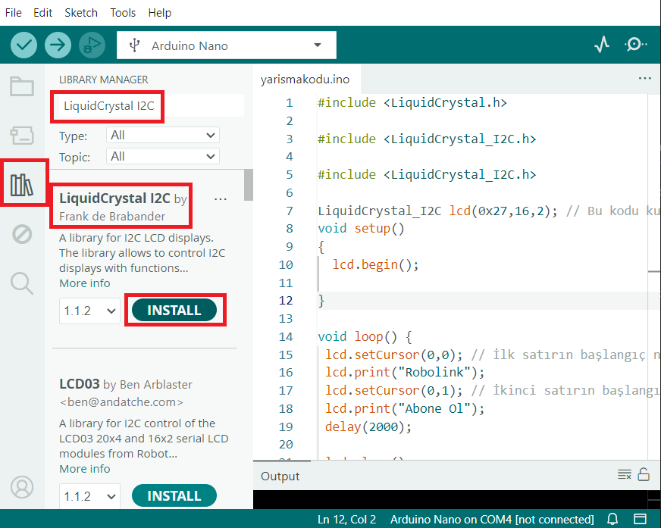Expand the Arduino Nano board selector
661x528 pixels.
coord(226,45)
